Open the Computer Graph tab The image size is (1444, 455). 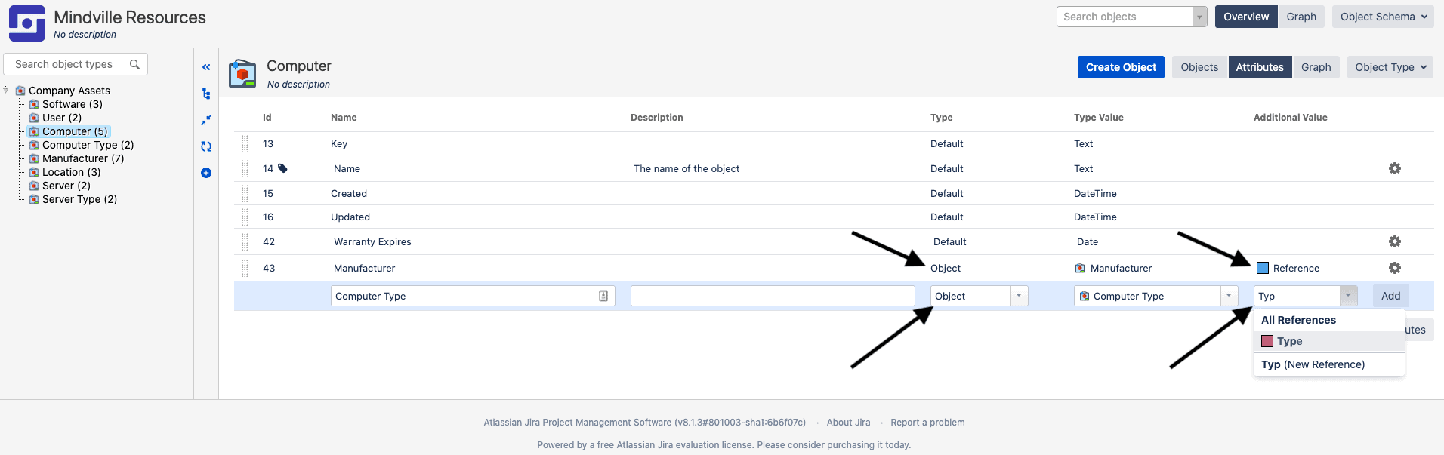coord(1316,67)
